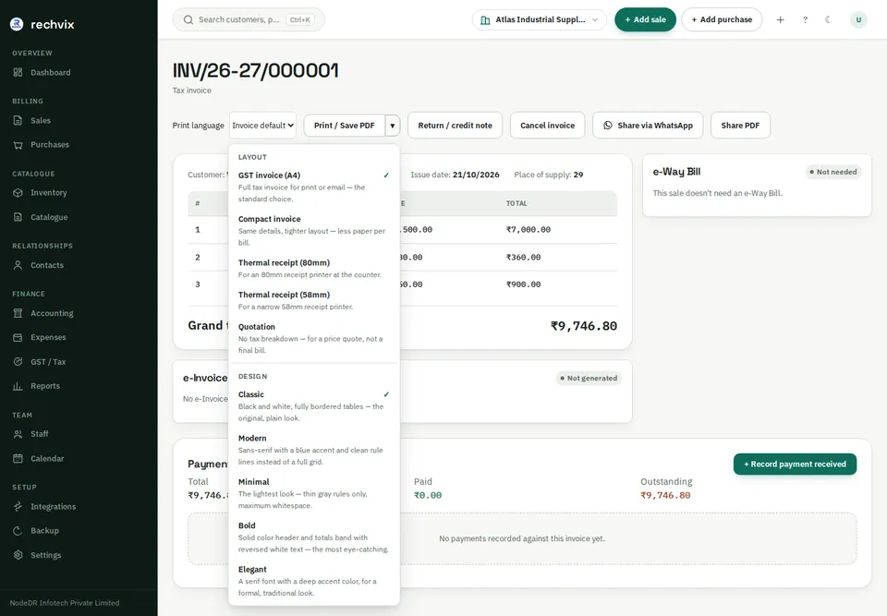Click Cancel invoice button

(x=548, y=126)
